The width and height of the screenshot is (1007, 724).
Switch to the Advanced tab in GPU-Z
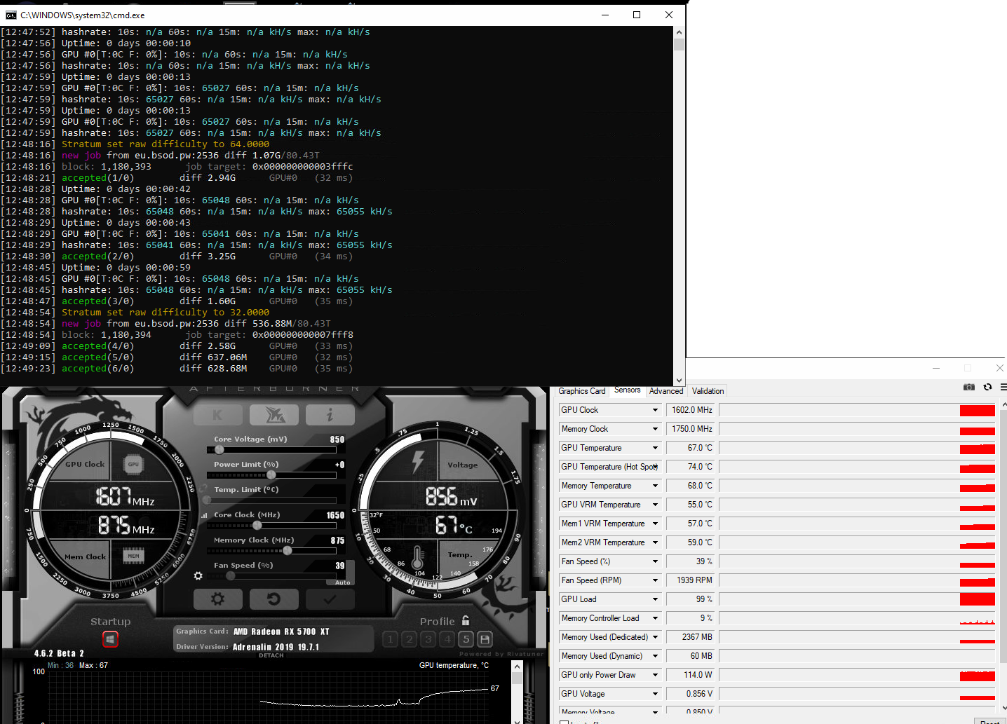click(666, 391)
